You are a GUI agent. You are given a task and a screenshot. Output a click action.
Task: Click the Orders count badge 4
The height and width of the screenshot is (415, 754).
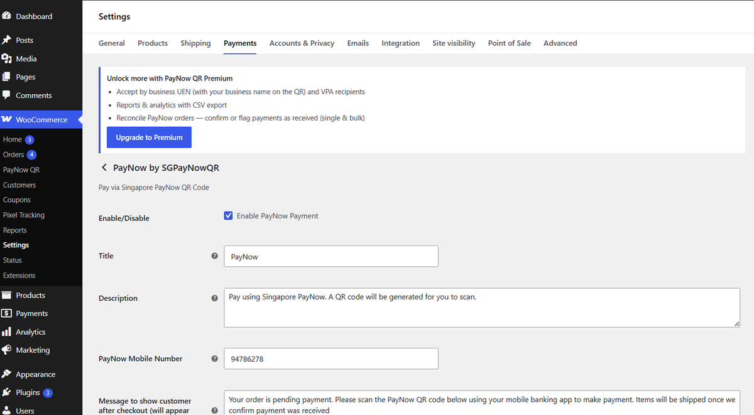click(x=31, y=154)
